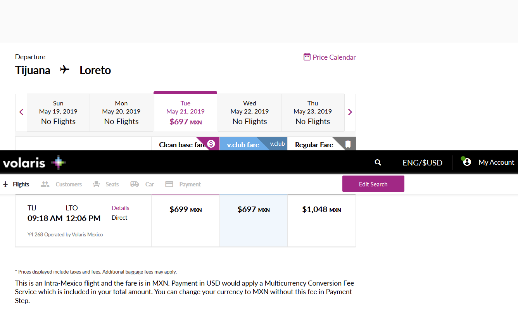Show later dates with right arrow
Viewport: 518px width, 310px height.
pyautogui.click(x=350, y=112)
